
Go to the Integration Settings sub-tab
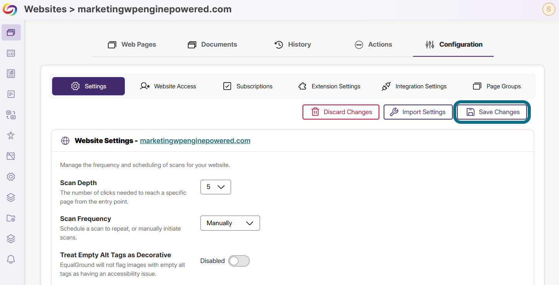click(414, 86)
